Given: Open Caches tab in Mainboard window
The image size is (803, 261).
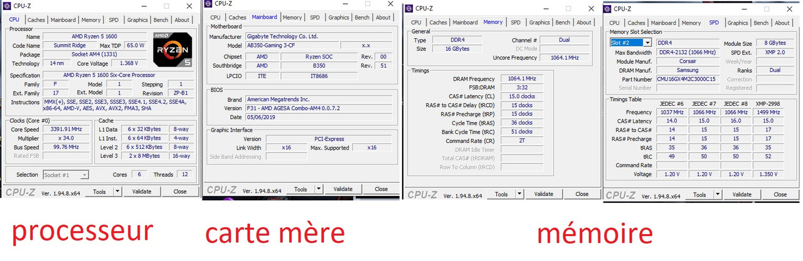Looking at the screenshot, I should (237, 18).
